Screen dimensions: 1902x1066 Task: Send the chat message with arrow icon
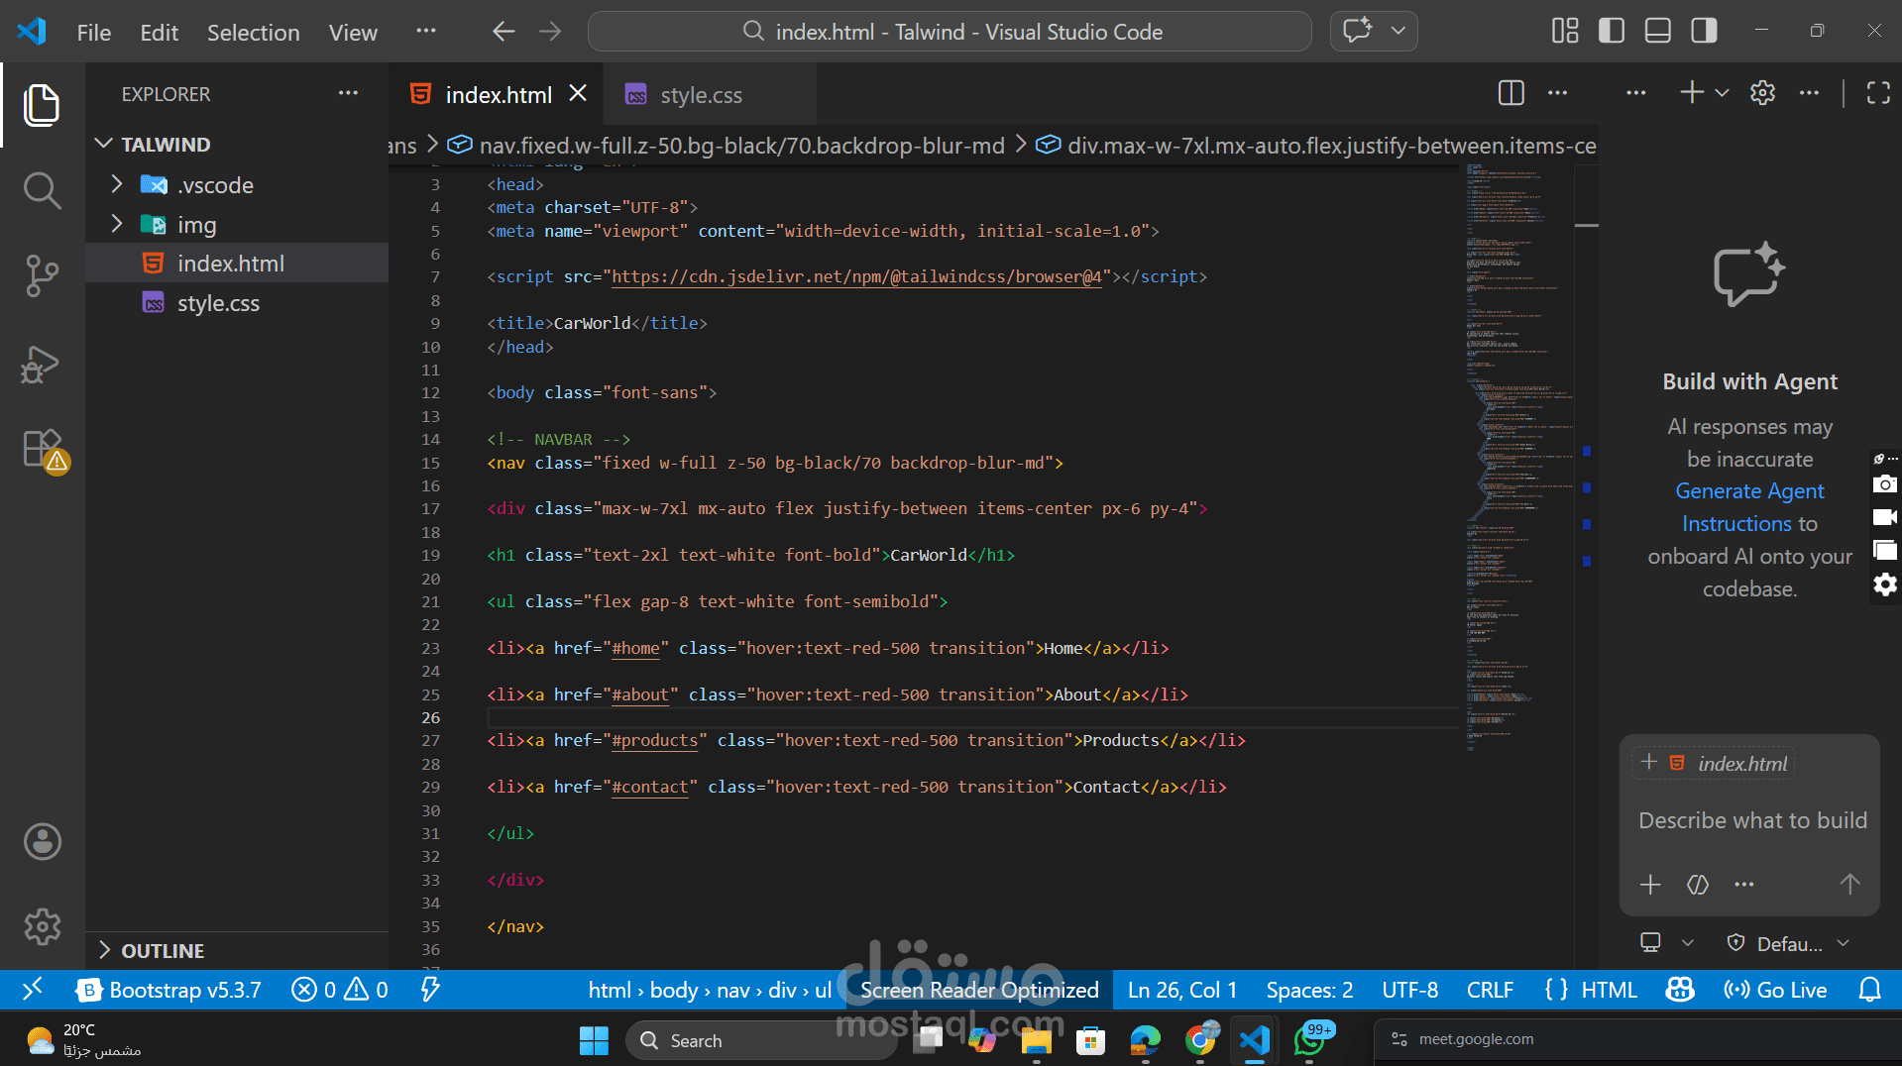[x=1849, y=884]
